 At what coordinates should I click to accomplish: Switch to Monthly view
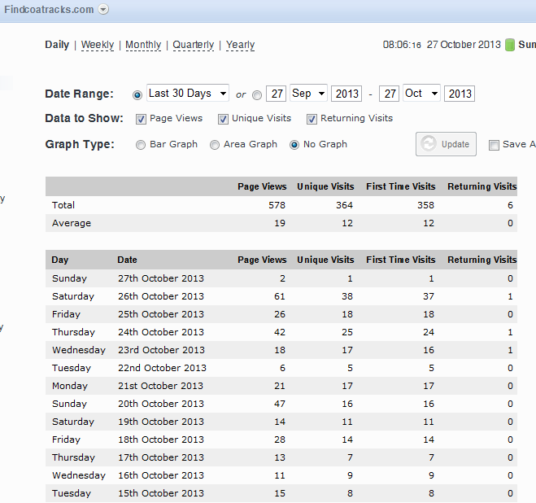click(x=143, y=45)
